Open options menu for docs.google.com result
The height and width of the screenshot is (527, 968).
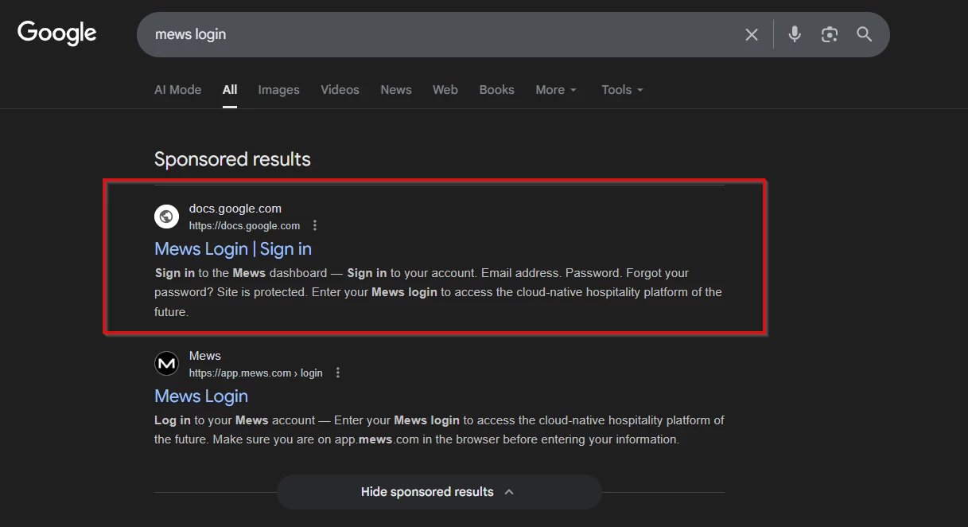coord(315,225)
